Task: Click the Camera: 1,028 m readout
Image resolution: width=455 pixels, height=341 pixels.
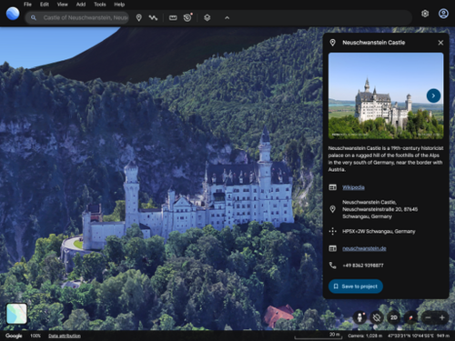Action: tap(365, 336)
